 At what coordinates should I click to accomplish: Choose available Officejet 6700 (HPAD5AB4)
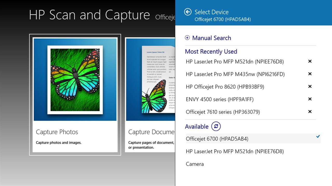(253, 139)
